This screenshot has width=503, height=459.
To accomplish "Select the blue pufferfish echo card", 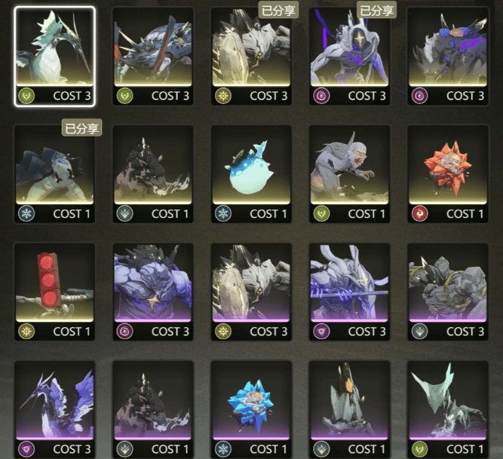I will click(x=251, y=174).
